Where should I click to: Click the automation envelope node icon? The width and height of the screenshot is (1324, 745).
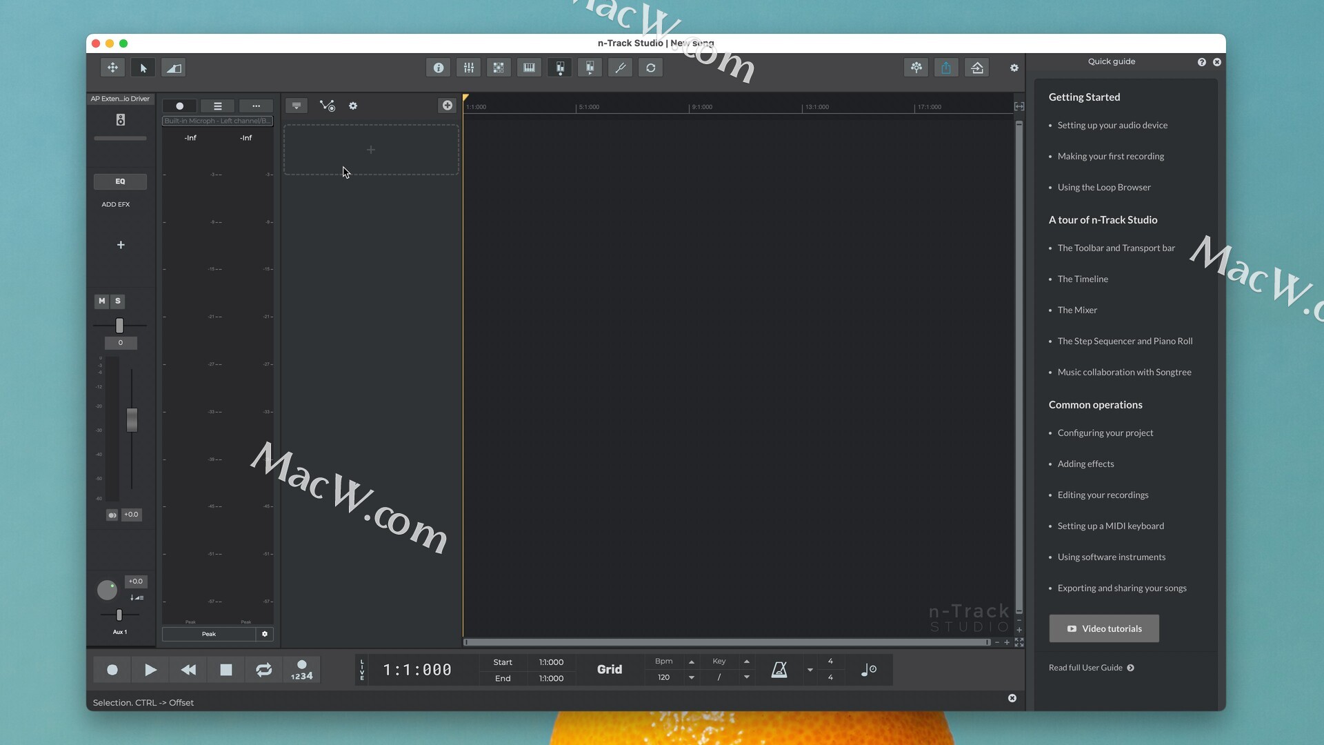point(327,106)
